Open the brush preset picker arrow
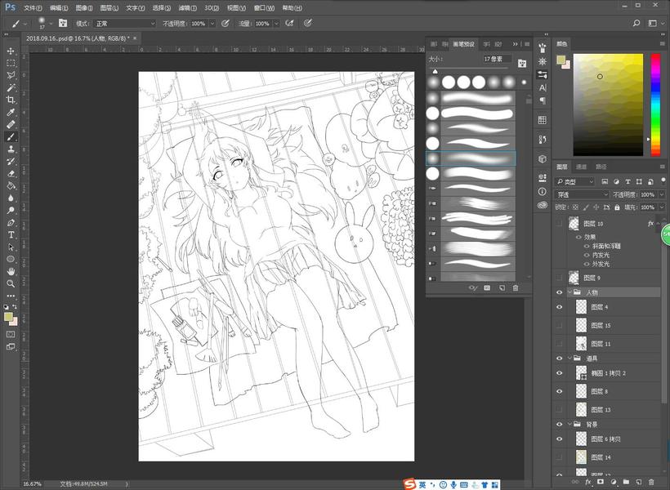670x490 pixels. (51, 24)
